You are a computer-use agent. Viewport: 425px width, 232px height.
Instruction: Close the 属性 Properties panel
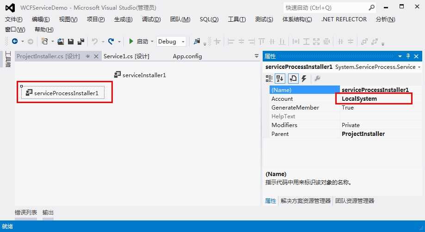point(417,56)
